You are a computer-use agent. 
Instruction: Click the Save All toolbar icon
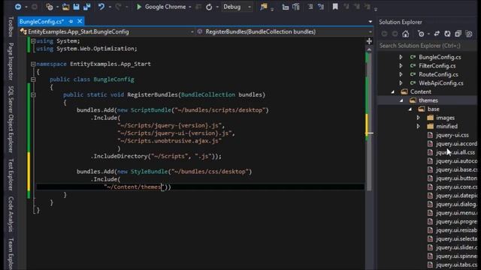click(87, 7)
